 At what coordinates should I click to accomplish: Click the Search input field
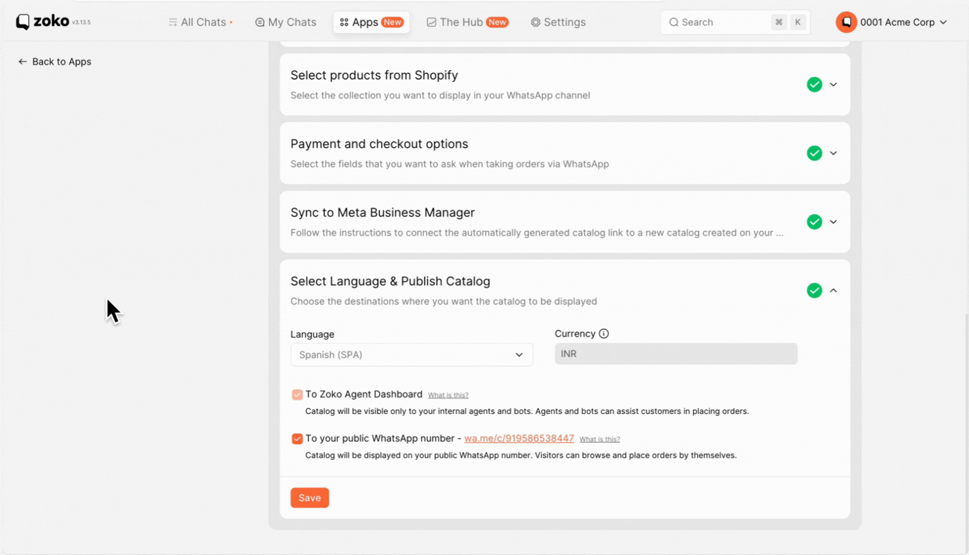(735, 22)
